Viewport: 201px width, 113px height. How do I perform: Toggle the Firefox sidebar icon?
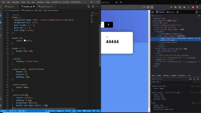pyautogui.click(x=180, y=7)
